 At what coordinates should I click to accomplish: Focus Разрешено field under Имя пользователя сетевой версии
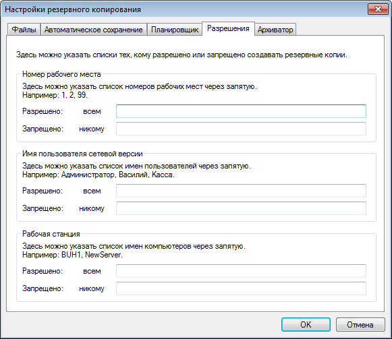241,191
